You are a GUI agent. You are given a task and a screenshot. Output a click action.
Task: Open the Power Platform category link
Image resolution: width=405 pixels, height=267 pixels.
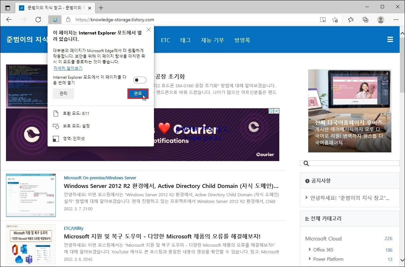click(328, 259)
